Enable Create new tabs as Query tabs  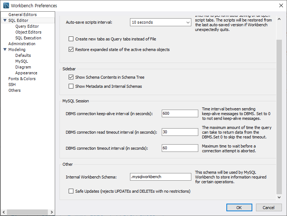click(x=71, y=39)
